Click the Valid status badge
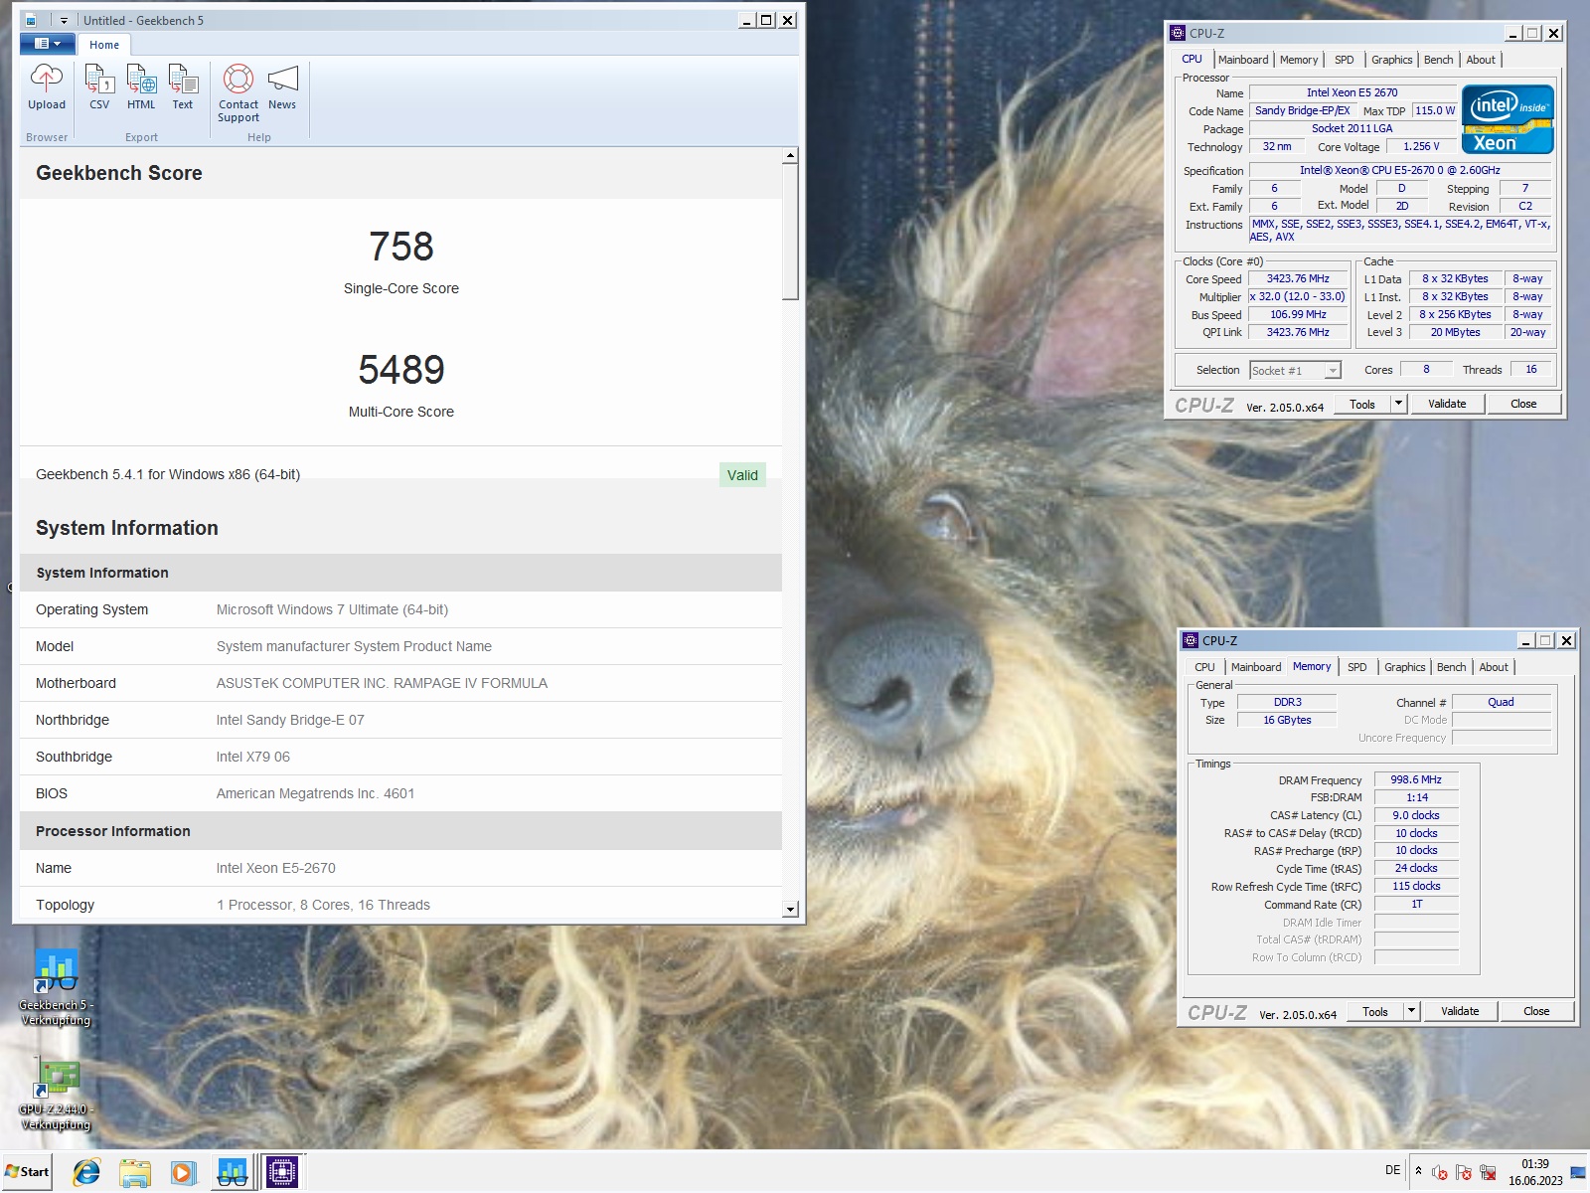 coord(742,475)
